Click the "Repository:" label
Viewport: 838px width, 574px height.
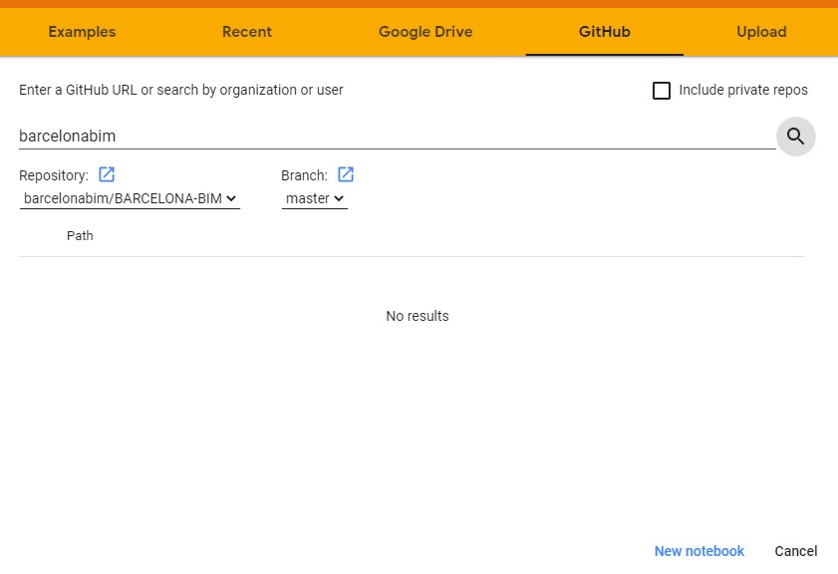click(x=54, y=176)
